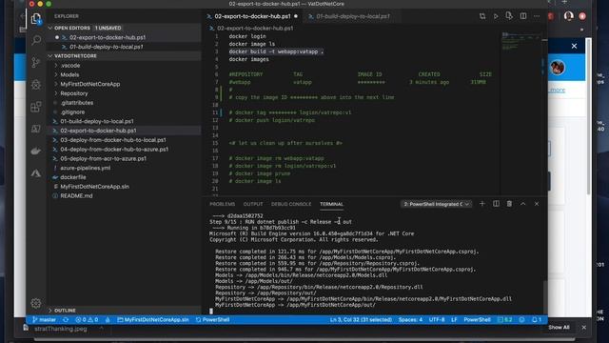
Task: Open the Manage settings gear
Action: click(x=36, y=303)
